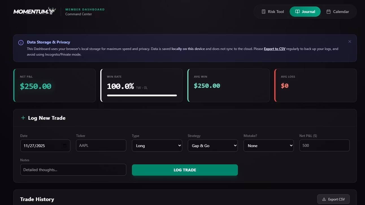
Task: Click the info icon in privacy banner
Action: point(21,43)
